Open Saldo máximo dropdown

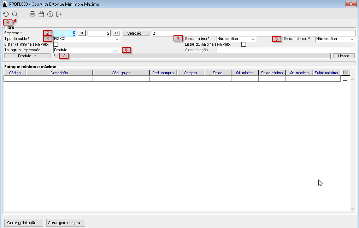pyautogui.click(x=352, y=39)
